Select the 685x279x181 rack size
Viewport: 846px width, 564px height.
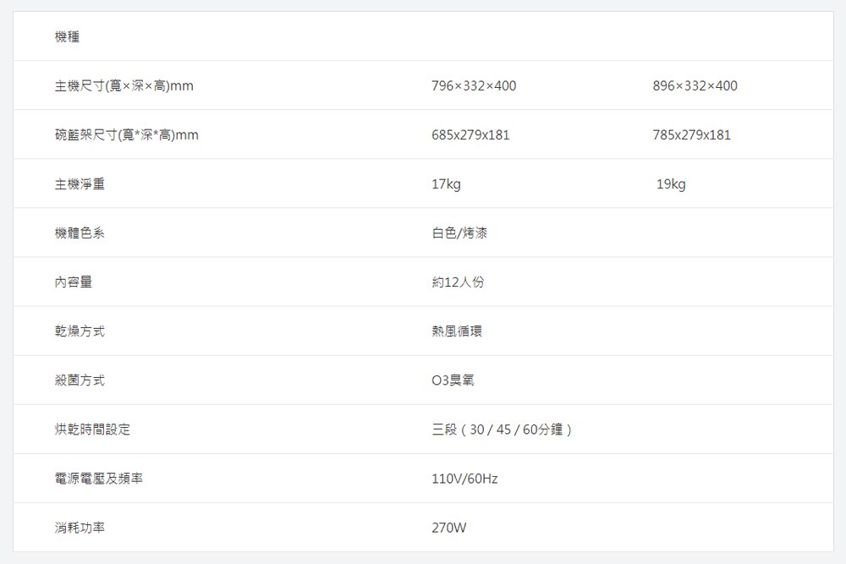click(x=470, y=134)
